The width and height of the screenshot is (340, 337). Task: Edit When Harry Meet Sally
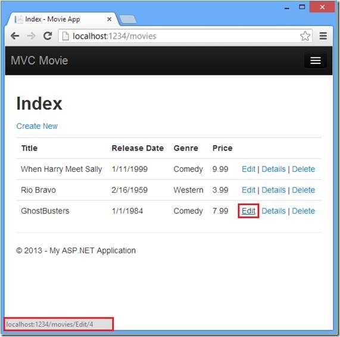(x=248, y=169)
